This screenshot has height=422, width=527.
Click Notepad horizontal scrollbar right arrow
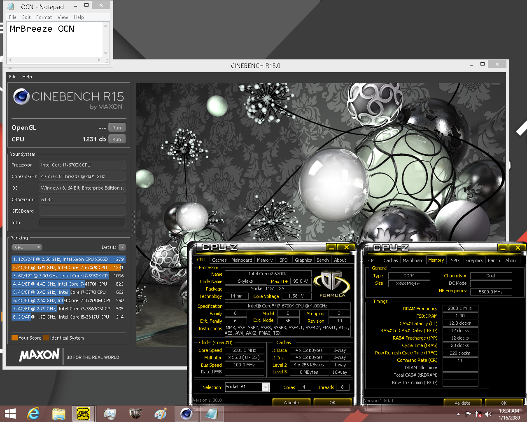click(x=99, y=60)
